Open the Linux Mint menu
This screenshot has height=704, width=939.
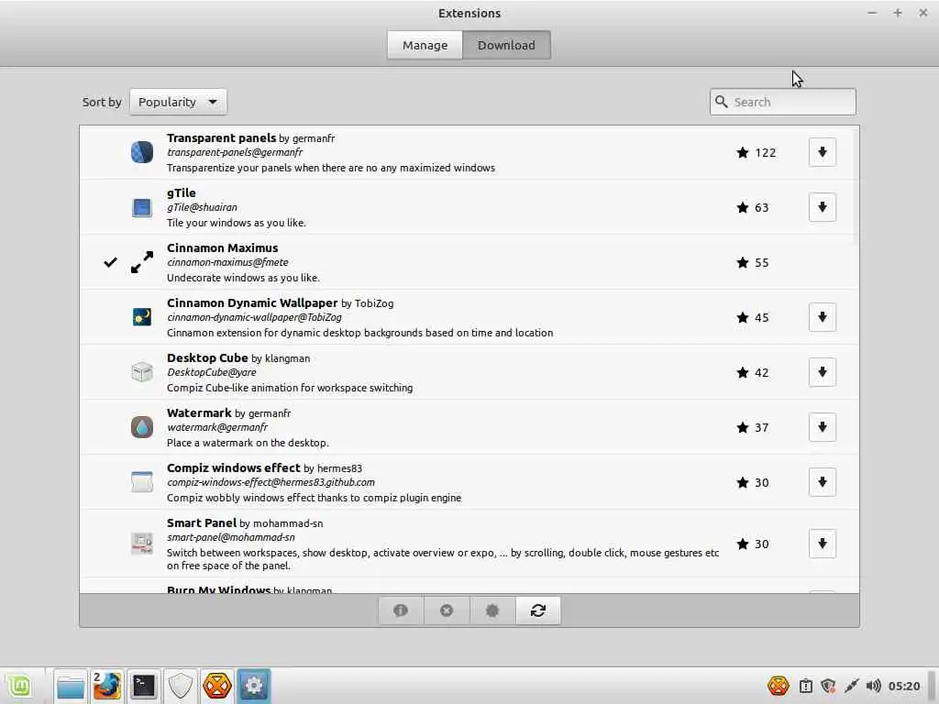click(x=20, y=686)
